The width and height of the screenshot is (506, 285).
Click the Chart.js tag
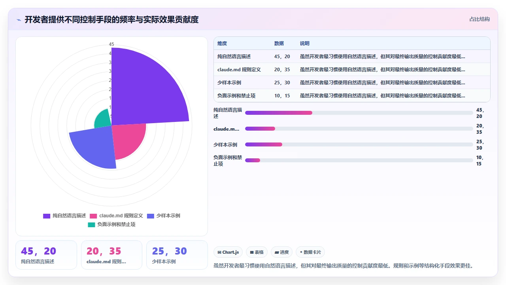coord(228,252)
